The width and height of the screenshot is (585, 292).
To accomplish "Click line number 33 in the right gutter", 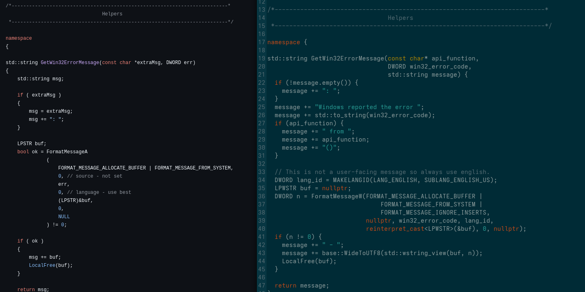I will (261, 172).
